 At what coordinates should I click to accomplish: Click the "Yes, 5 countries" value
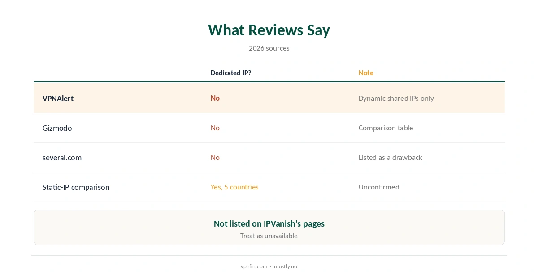(234, 187)
